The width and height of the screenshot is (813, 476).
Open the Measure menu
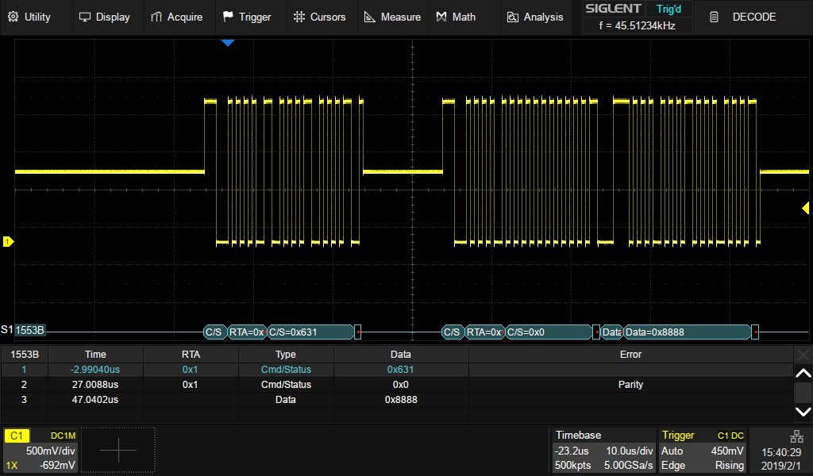[x=392, y=17]
